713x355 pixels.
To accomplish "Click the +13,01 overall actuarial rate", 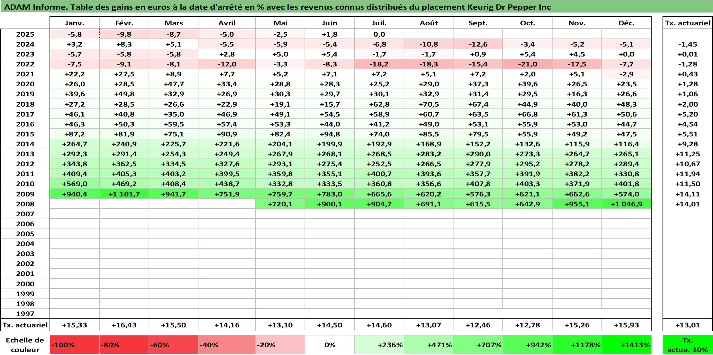I will [688, 325].
